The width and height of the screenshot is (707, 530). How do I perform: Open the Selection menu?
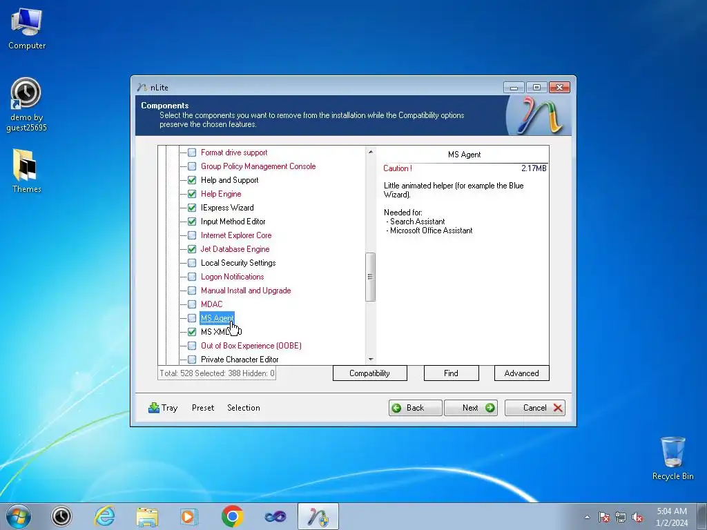244,408
